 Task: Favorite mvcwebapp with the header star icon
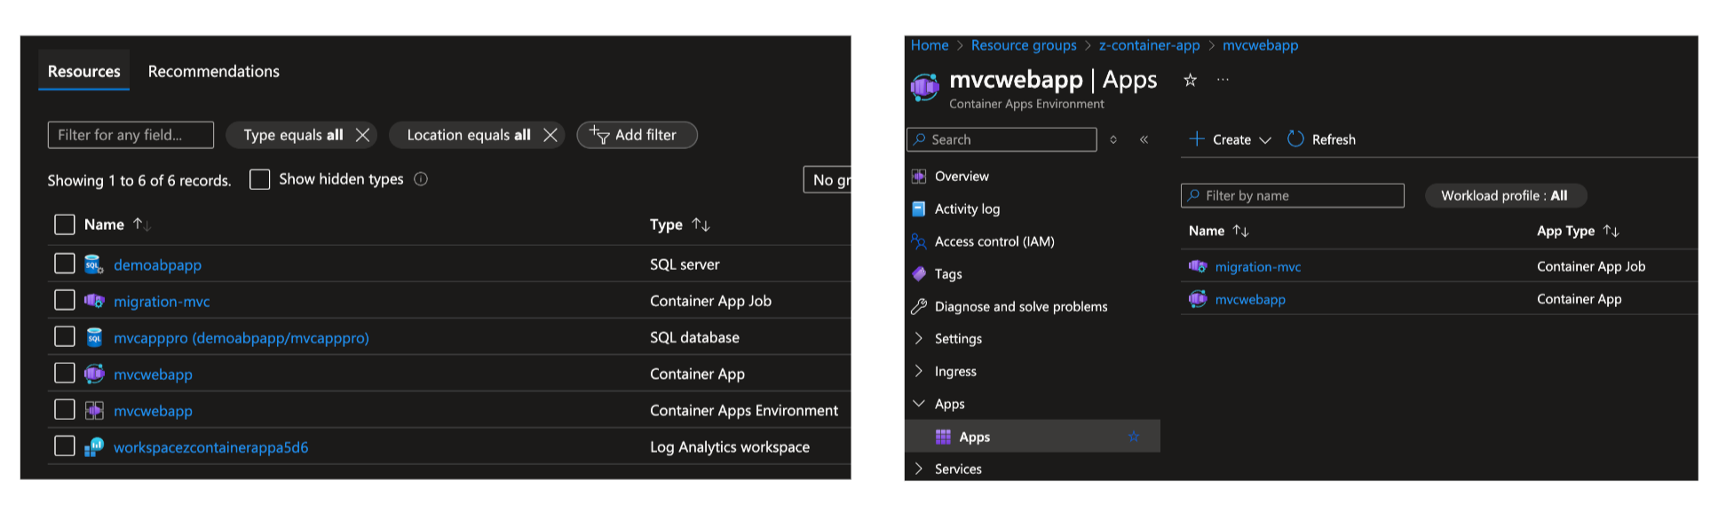tap(1190, 80)
